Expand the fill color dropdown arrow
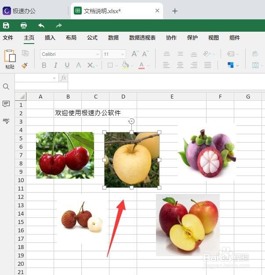 coord(132,66)
